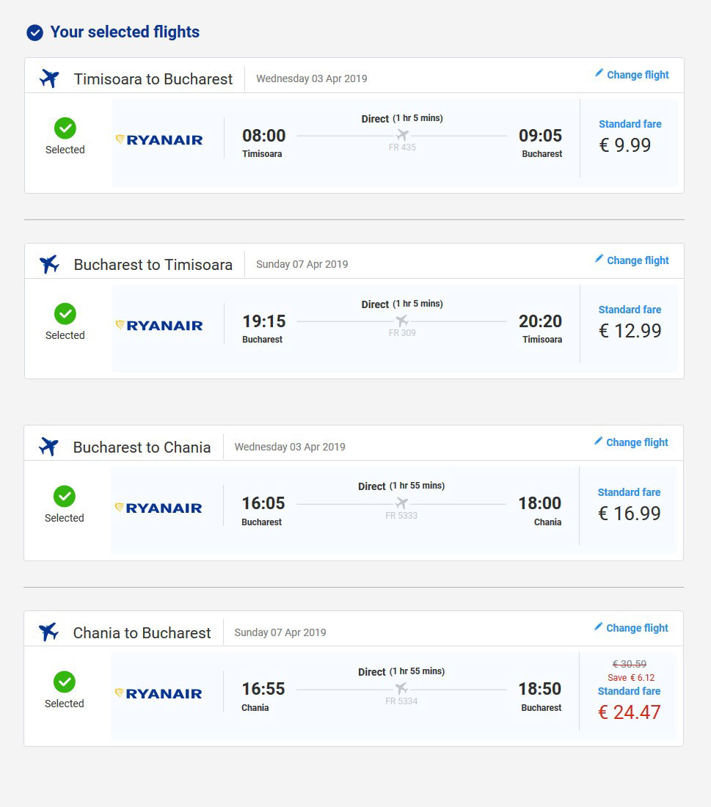The height and width of the screenshot is (807, 711).
Task: Toggle the green Selected checkmark for the 16:05 flight
Action: click(65, 496)
